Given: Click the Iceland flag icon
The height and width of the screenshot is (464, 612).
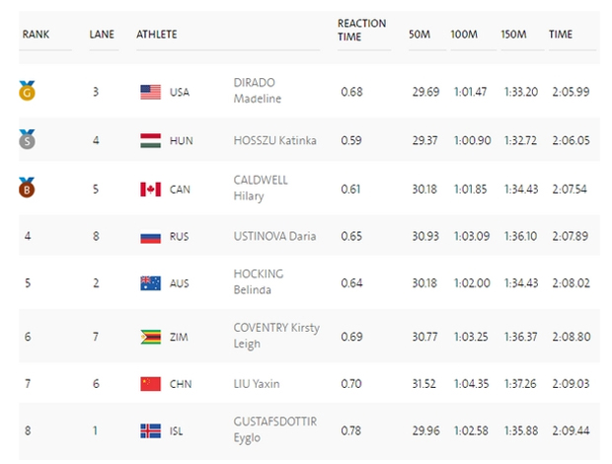Looking at the screenshot, I should coord(150,430).
